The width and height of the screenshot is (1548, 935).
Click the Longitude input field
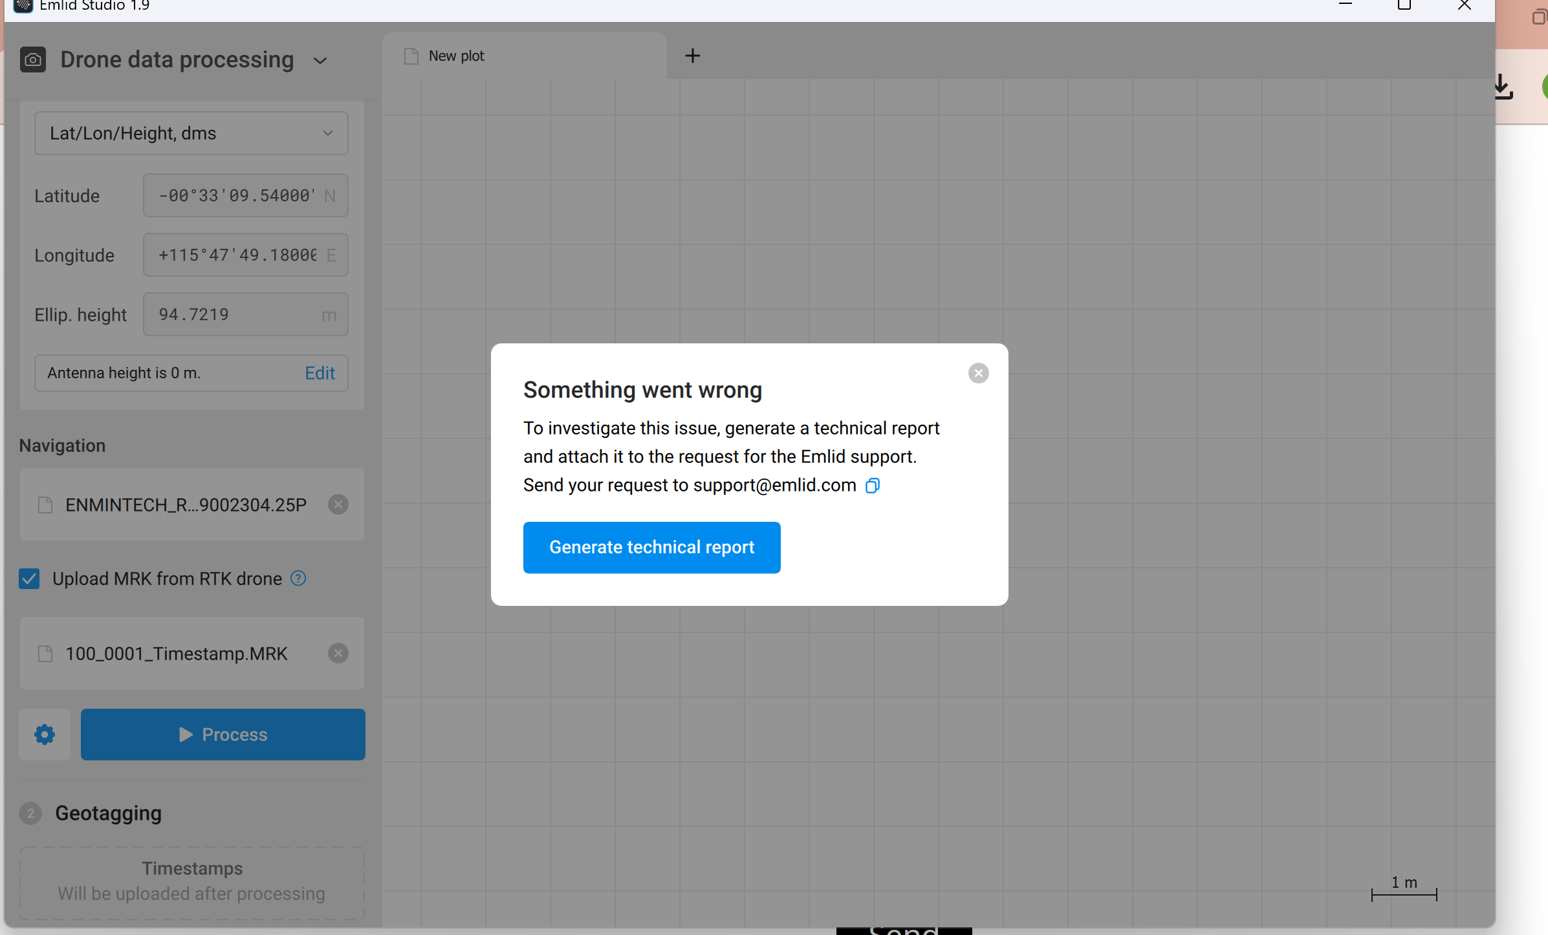coord(246,255)
